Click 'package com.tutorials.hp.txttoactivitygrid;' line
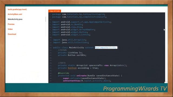Viewport: 173px width, 97px height. (x=79, y=14)
